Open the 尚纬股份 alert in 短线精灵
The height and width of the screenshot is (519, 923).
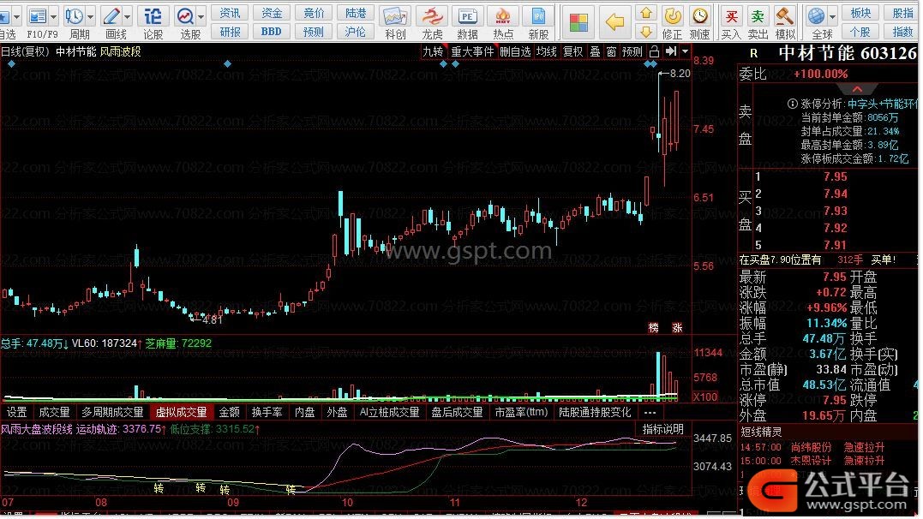pyautogui.click(x=811, y=447)
